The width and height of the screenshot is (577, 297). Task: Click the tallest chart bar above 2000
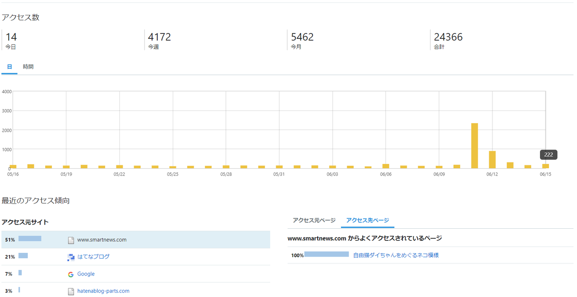coord(475,146)
